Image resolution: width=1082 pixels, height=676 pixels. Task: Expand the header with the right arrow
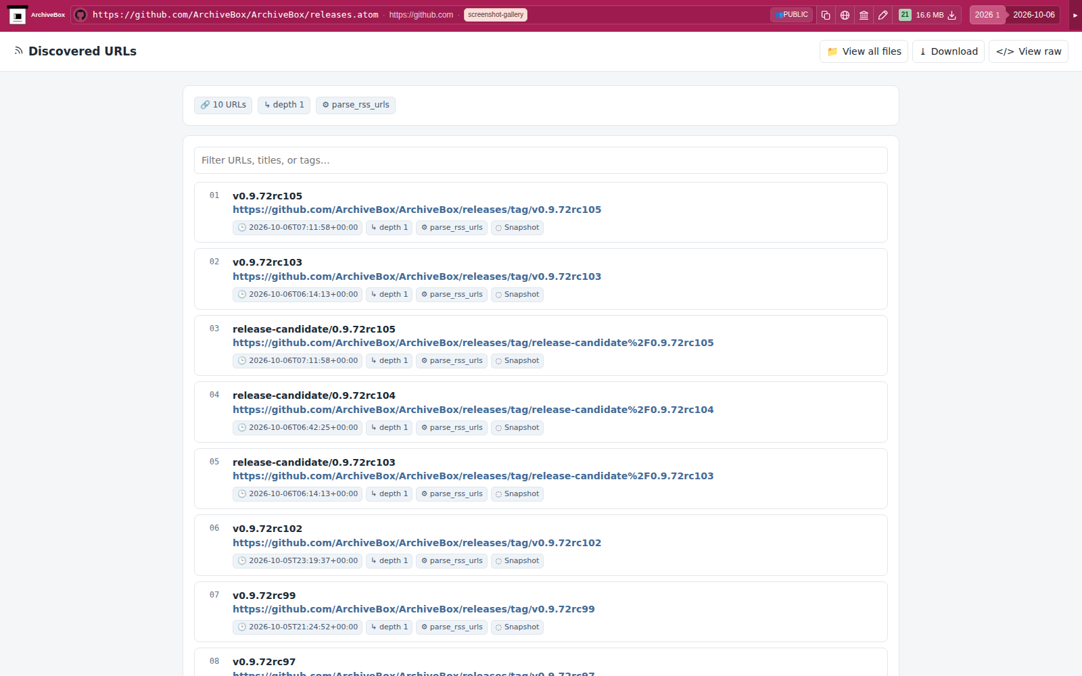[1075, 15]
